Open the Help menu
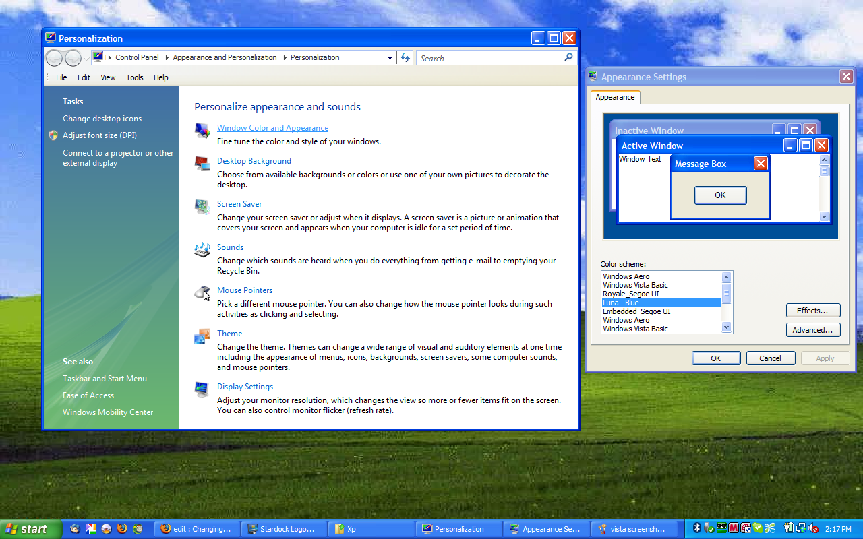Screen dimensions: 863x539 tap(160, 77)
